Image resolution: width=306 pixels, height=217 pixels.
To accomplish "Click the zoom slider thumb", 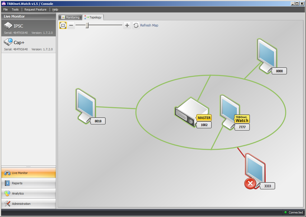I will (x=87, y=25).
